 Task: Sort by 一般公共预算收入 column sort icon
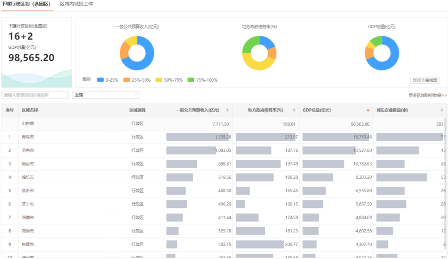[x=227, y=110]
